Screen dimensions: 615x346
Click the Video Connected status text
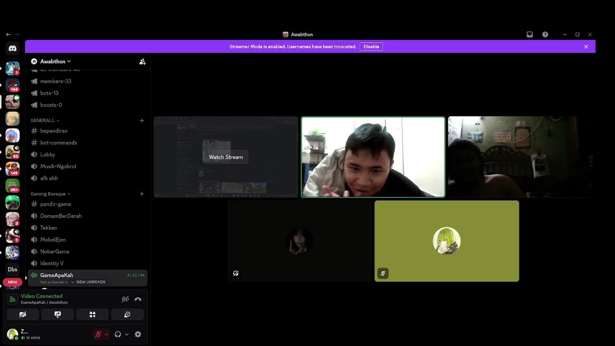click(41, 296)
